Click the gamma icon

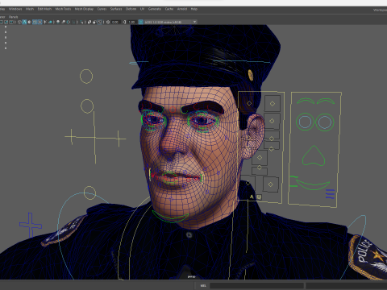[124, 22]
